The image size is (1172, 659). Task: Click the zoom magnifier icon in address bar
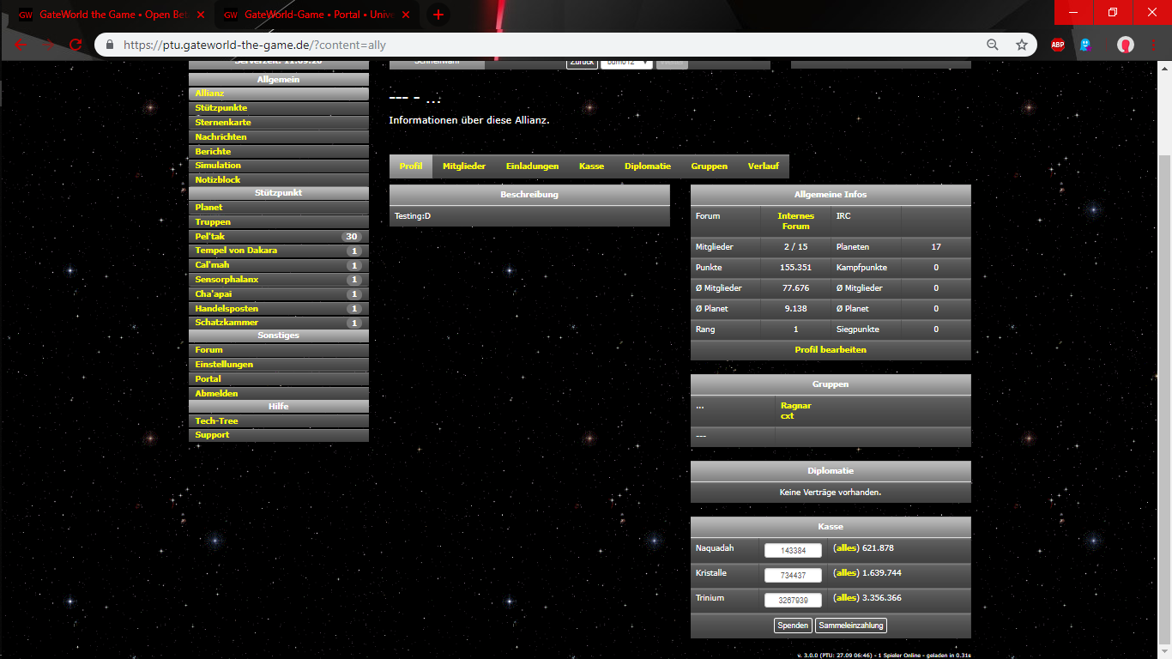click(993, 45)
